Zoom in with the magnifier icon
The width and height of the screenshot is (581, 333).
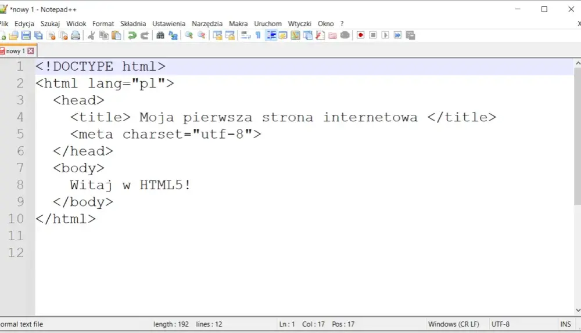(189, 35)
